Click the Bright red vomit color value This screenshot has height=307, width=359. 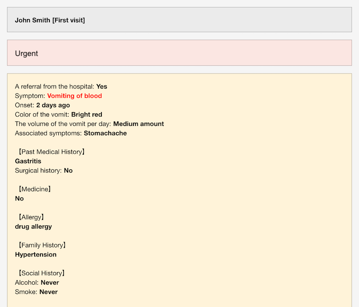point(87,115)
